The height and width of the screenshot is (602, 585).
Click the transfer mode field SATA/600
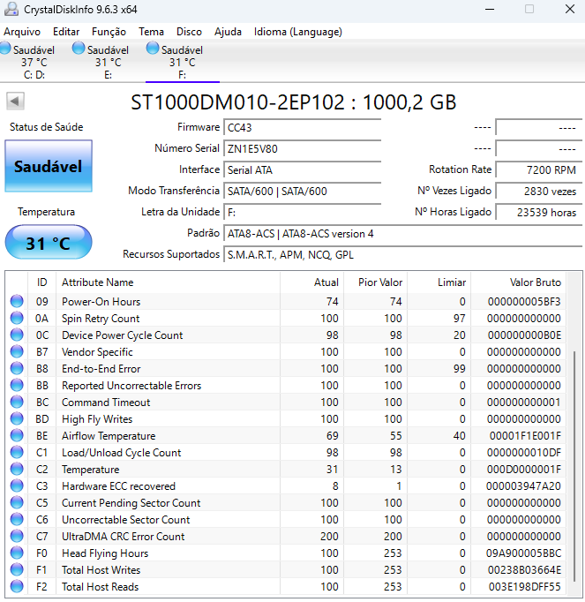tap(302, 191)
